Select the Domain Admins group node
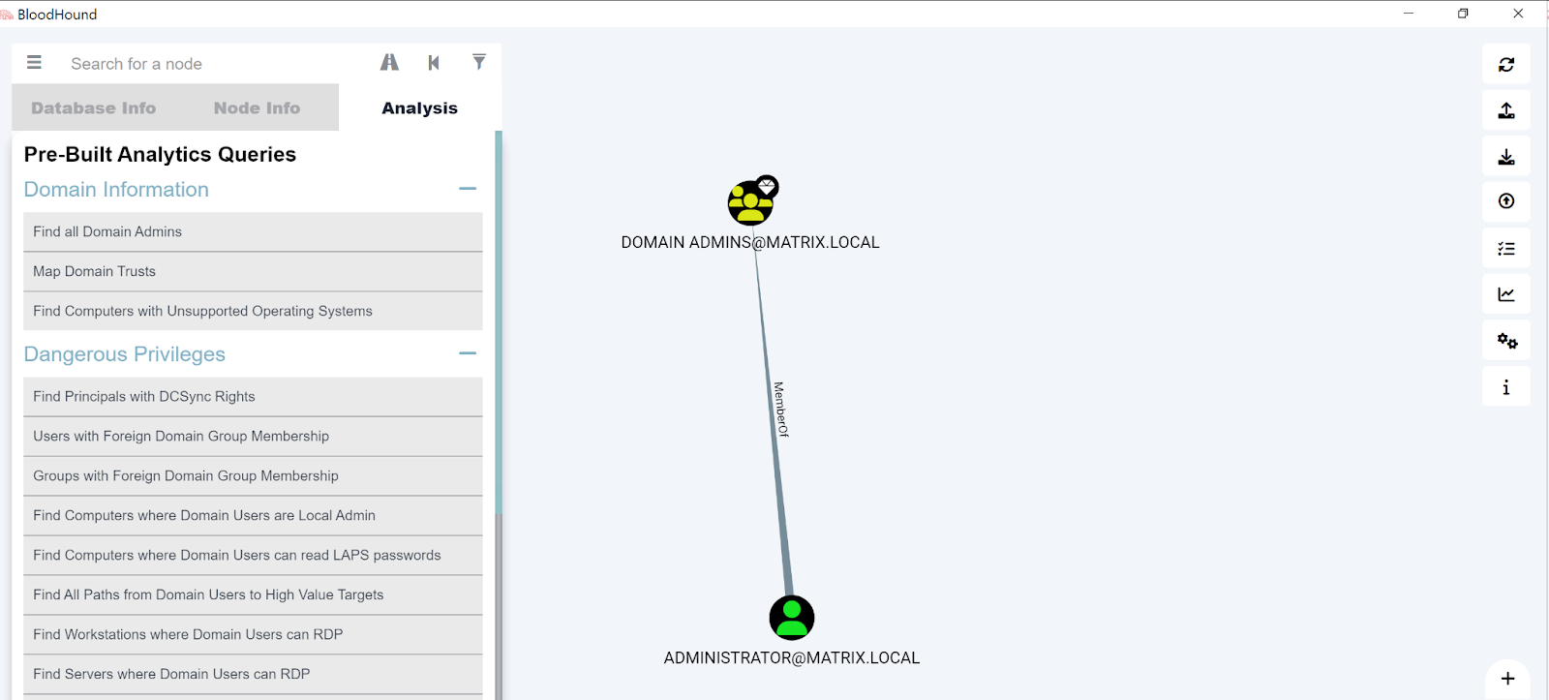The width and height of the screenshot is (1549, 700). click(750, 203)
